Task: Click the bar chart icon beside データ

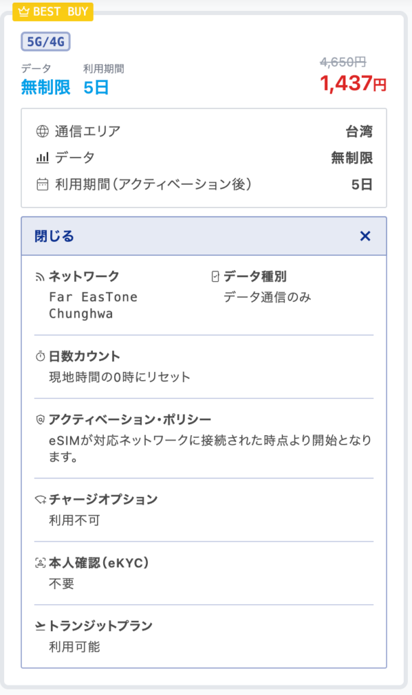Action: 42,158
